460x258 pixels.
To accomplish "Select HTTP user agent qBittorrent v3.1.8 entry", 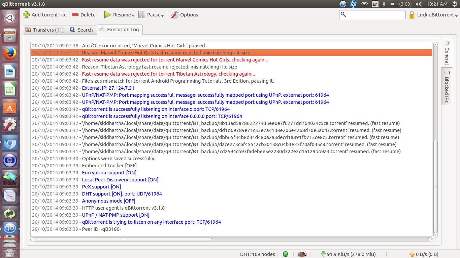I will coord(231,208).
